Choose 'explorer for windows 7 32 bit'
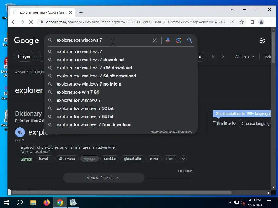Viewport: 278px width, 208px height. pyautogui.click(x=121, y=109)
